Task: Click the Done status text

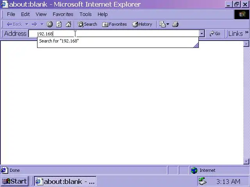Action: click(x=15, y=170)
